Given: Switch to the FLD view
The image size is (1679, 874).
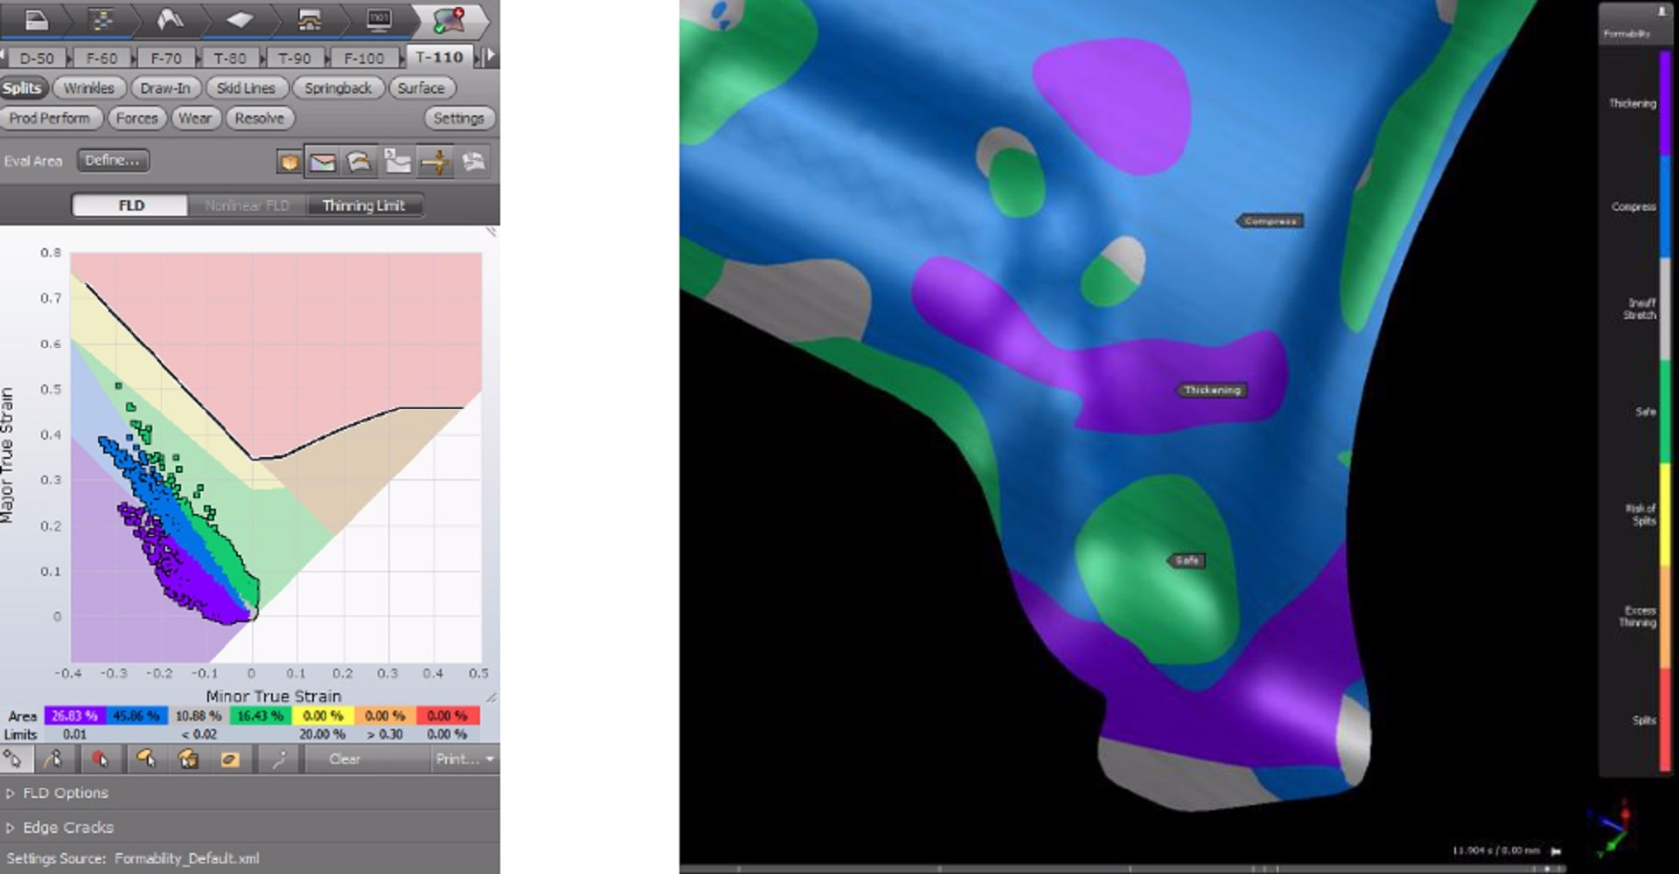Looking at the screenshot, I should pos(130,205).
